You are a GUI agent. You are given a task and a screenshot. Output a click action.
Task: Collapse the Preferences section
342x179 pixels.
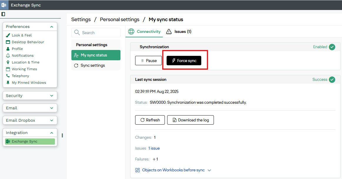coord(52,27)
